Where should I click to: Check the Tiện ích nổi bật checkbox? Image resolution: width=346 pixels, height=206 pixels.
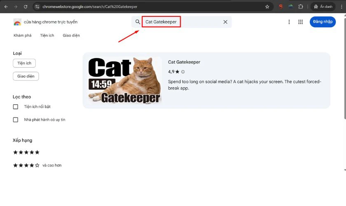[16, 107]
